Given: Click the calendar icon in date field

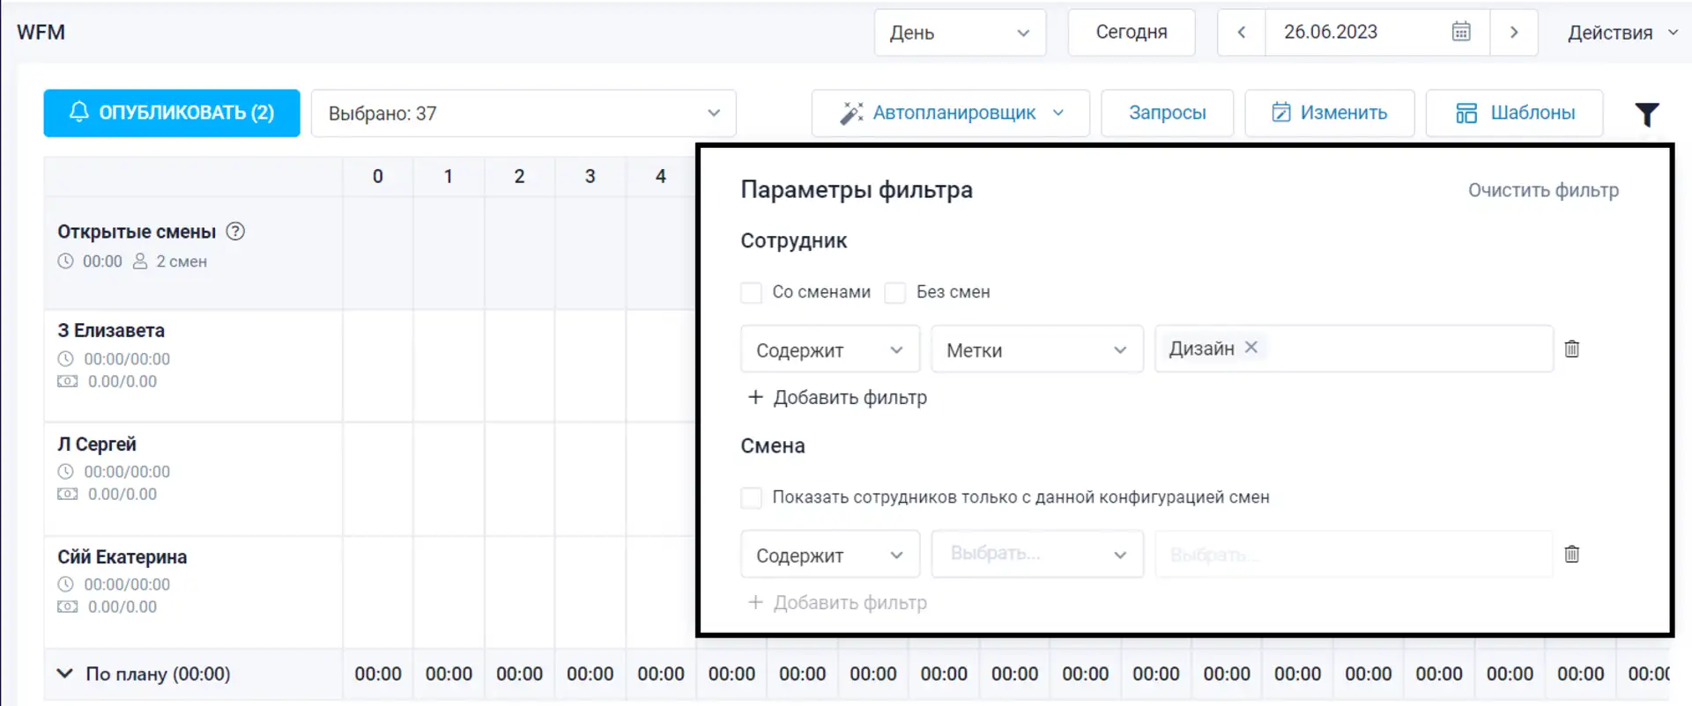Looking at the screenshot, I should pos(1461,32).
